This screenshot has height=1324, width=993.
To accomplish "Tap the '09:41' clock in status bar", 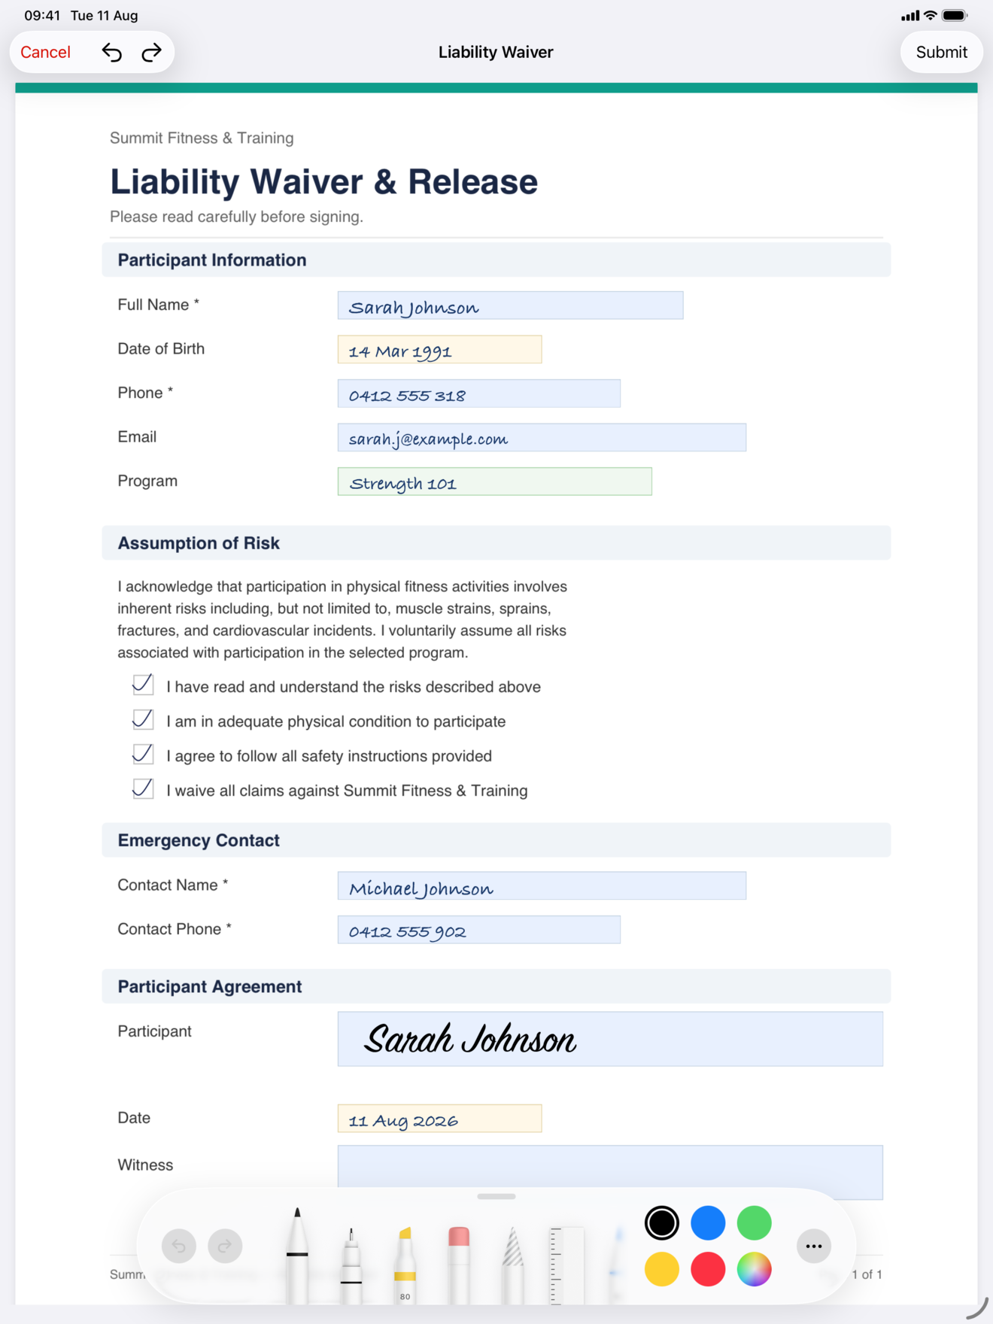I will 42,16.
